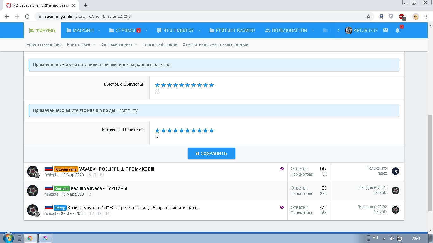Viewport: 433px width, 243px height.
Task: Expand the ЧТО НОВОГО? dropdown arrow
Action: (x=199, y=31)
